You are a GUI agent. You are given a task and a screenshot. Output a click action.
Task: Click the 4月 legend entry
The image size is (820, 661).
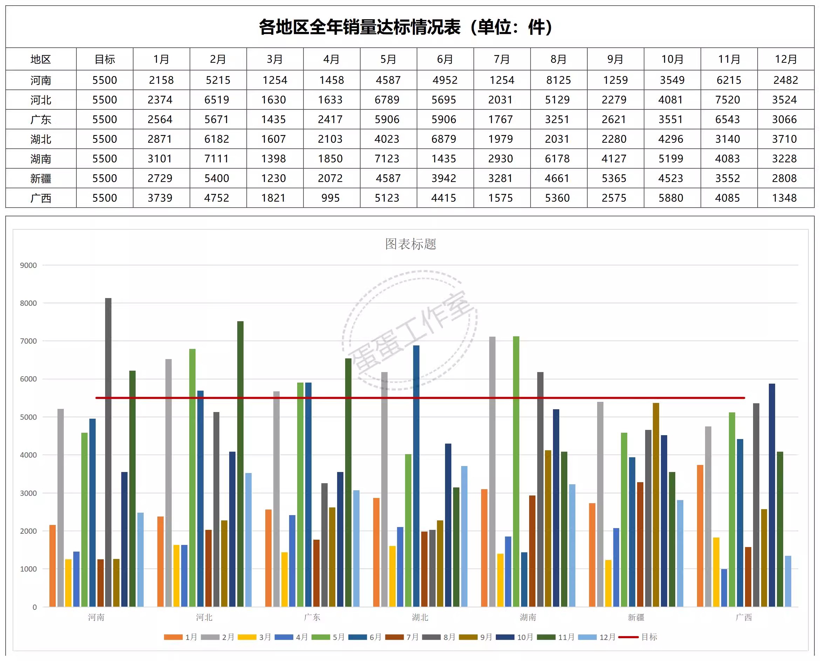(x=292, y=637)
